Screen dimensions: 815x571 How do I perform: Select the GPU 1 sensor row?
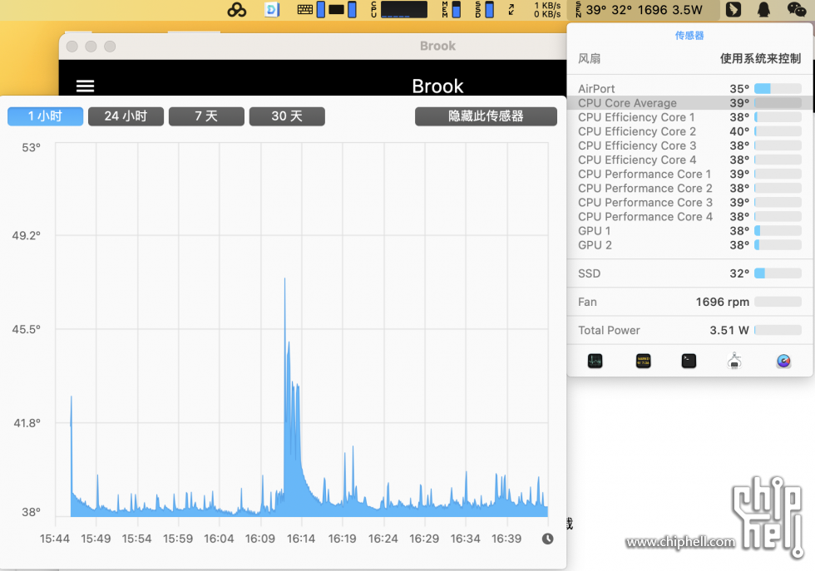coord(689,231)
